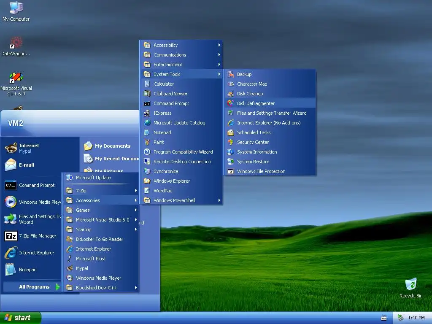This screenshot has height=324, width=432.
Task: Click the WordPad icon
Action: tap(147, 191)
